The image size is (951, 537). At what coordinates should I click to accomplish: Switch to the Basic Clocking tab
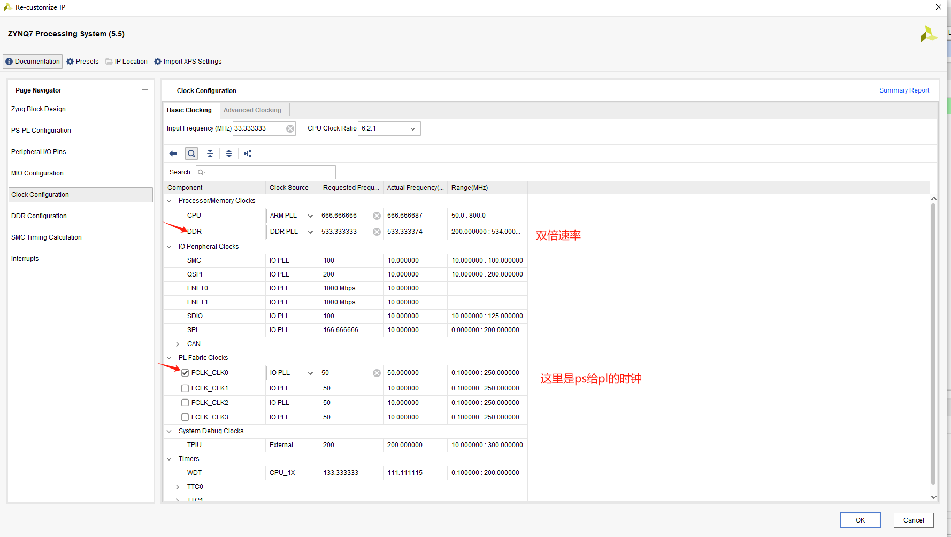[x=189, y=110]
